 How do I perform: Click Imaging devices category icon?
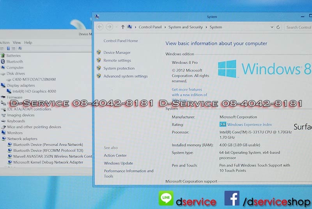point(4,115)
